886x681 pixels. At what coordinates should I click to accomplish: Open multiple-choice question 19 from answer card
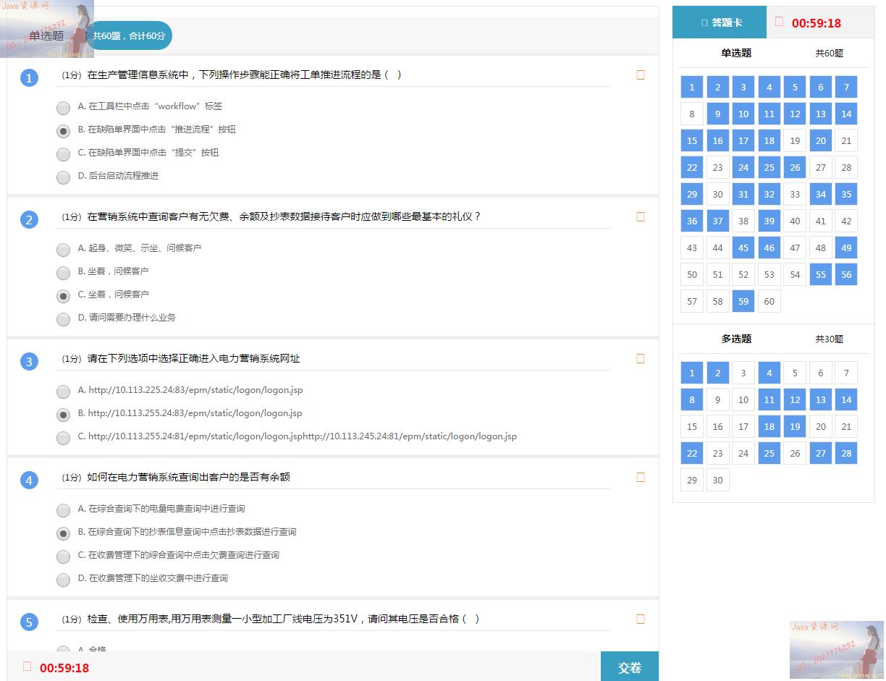tap(795, 426)
